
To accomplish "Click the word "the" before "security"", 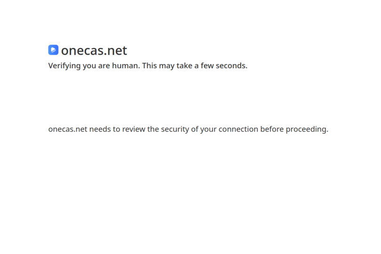I will tap(153, 129).
